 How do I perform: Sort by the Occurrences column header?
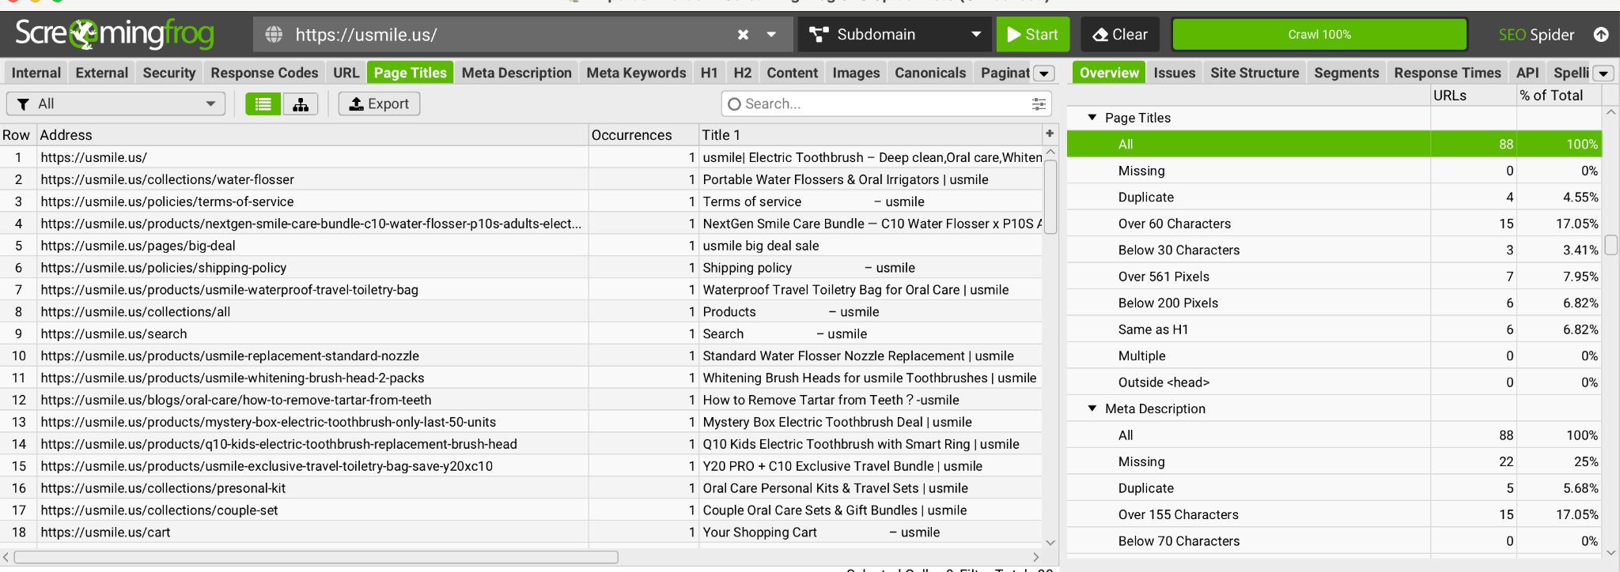[x=643, y=135]
